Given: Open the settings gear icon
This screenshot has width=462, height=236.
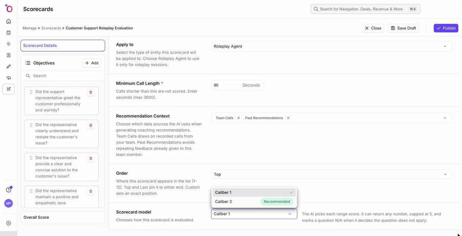Looking at the screenshot, I should pos(8,223).
